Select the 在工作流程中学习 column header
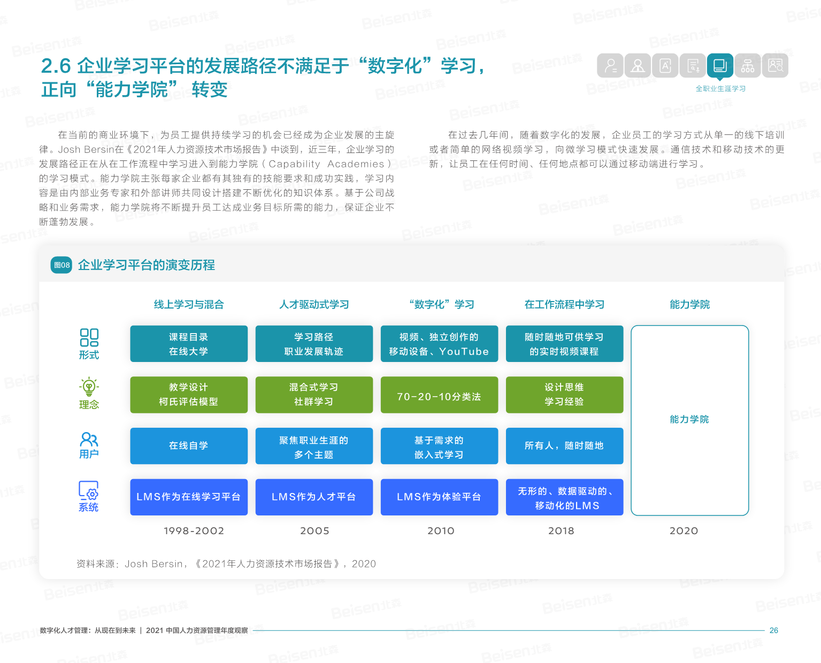The width and height of the screenshot is (821, 663). (564, 305)
